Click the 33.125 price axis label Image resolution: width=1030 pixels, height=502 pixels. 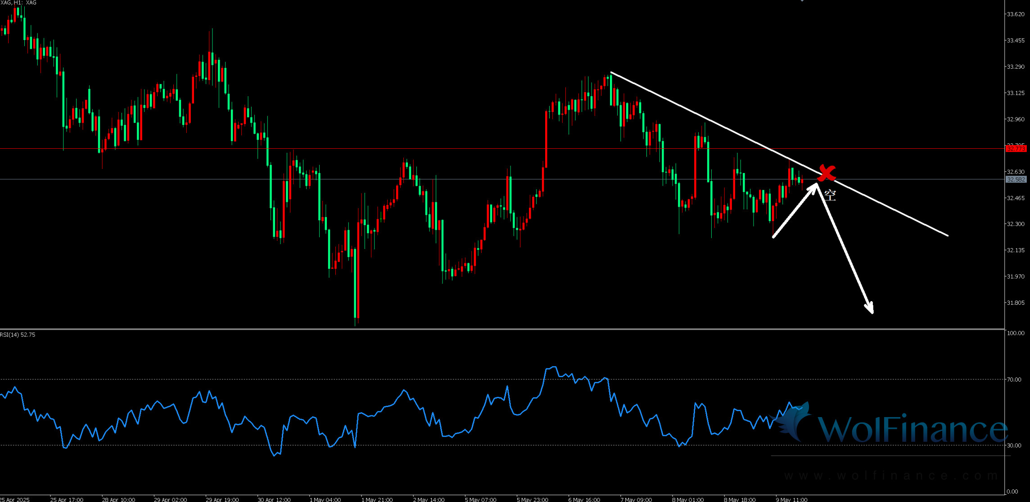pyautogui.click(x=1015, y=93)
